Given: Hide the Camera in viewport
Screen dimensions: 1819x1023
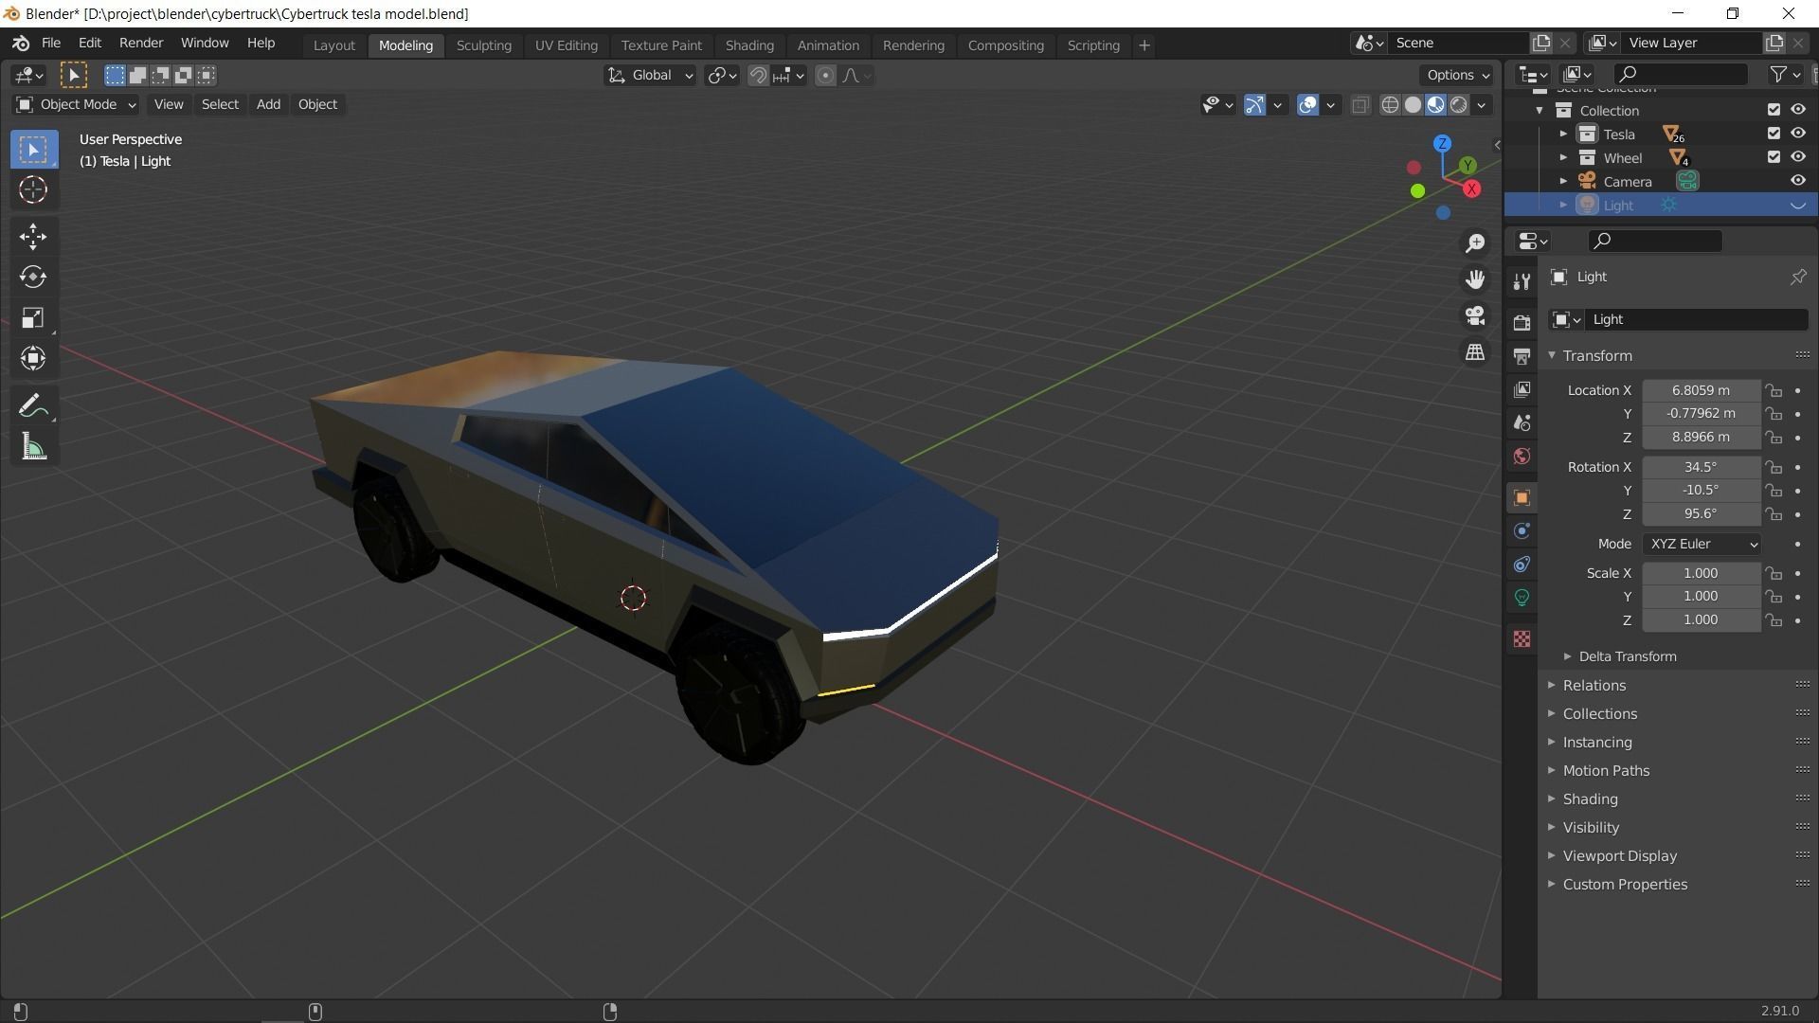Looking at the screenshot, I should (1797, 181).
